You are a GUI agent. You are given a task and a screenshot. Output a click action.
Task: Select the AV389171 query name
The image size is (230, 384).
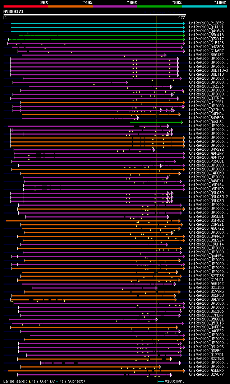pos(14,11)
